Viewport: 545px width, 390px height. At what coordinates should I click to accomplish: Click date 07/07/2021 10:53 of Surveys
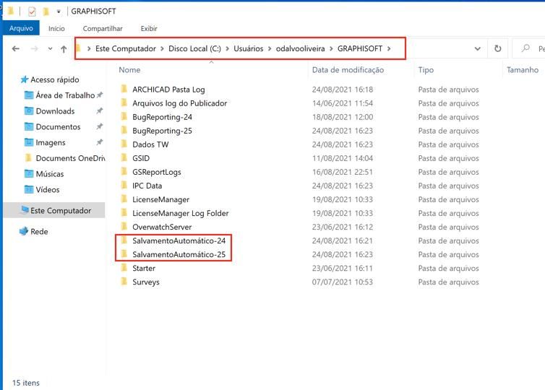(343, 282)
